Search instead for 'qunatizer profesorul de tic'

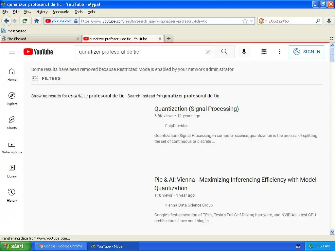191,96
